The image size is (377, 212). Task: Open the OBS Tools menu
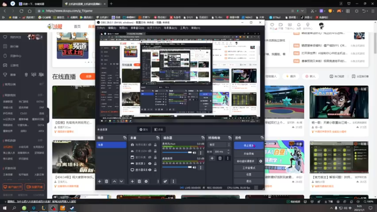[184, 28]
